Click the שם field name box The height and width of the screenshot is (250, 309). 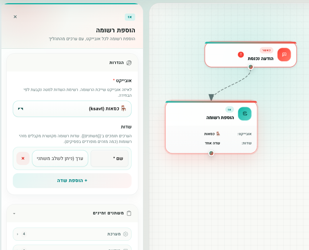click(110, 158)
